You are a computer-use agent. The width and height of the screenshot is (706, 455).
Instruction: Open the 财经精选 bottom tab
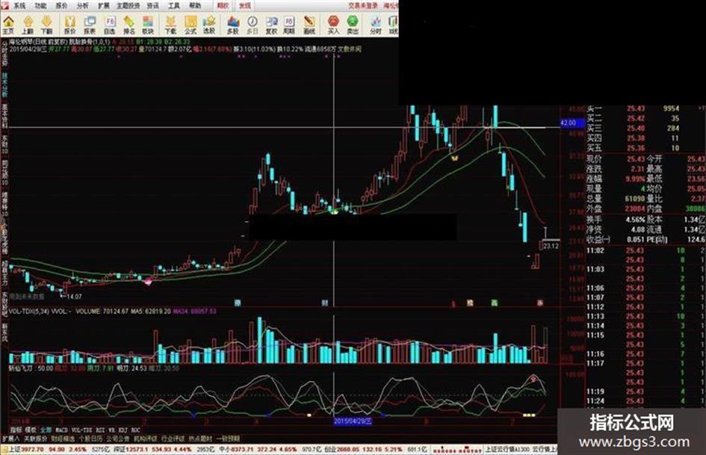63,439
